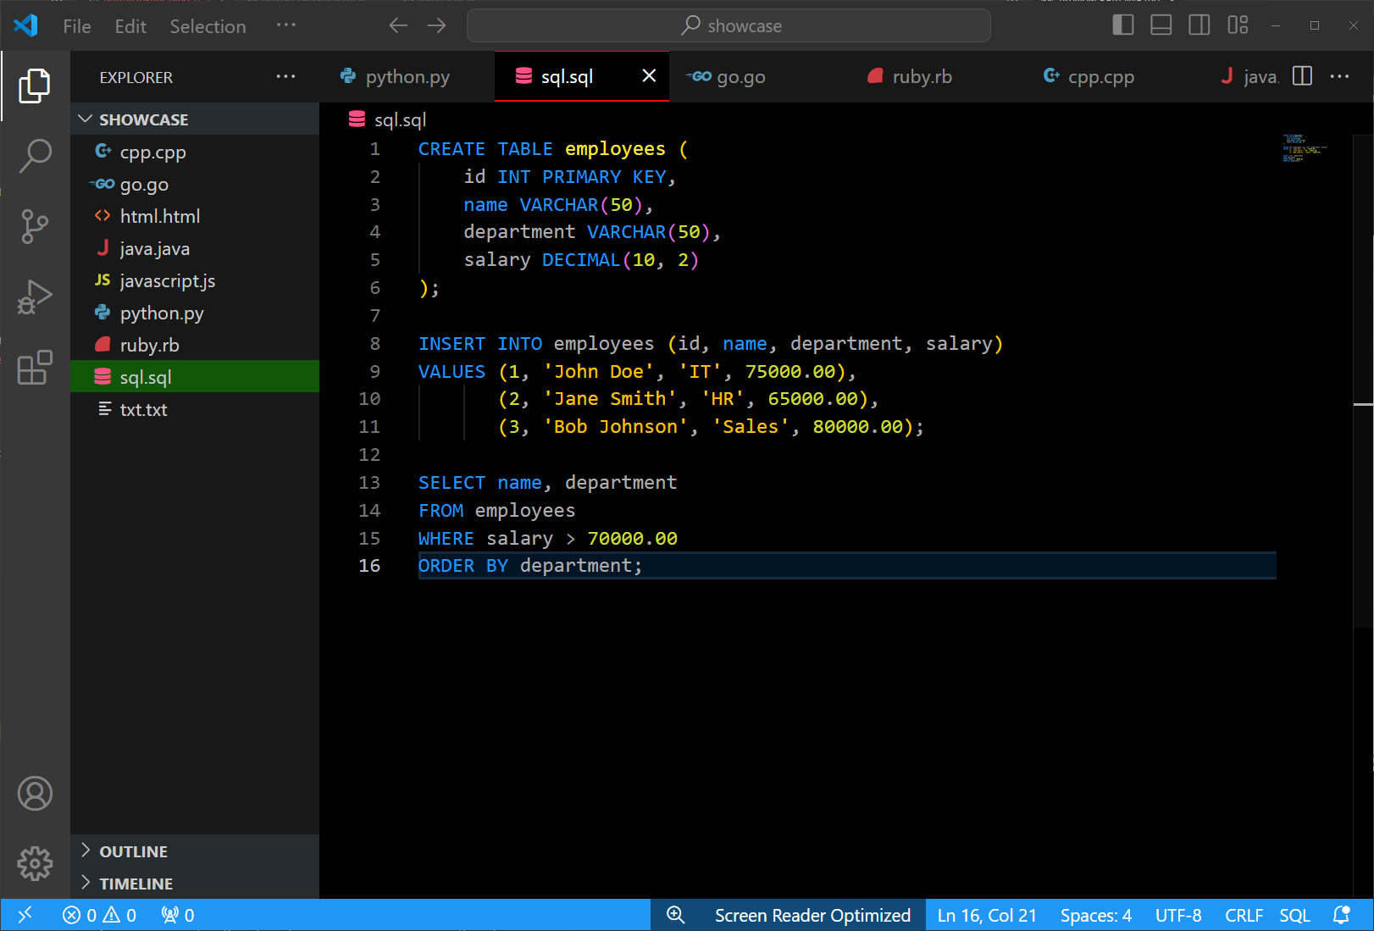The height and width of the screenshot is (931, 1374).
Task: Collapse the SHOWCASE folder section
Action: (x=195, y=119)
